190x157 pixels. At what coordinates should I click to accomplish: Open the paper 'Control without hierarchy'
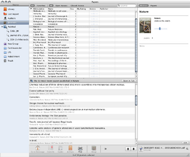(x=82, y=92)
